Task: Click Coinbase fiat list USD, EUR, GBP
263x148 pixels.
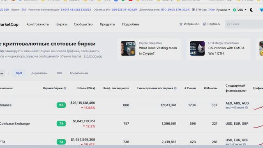Action: (237, 124)
